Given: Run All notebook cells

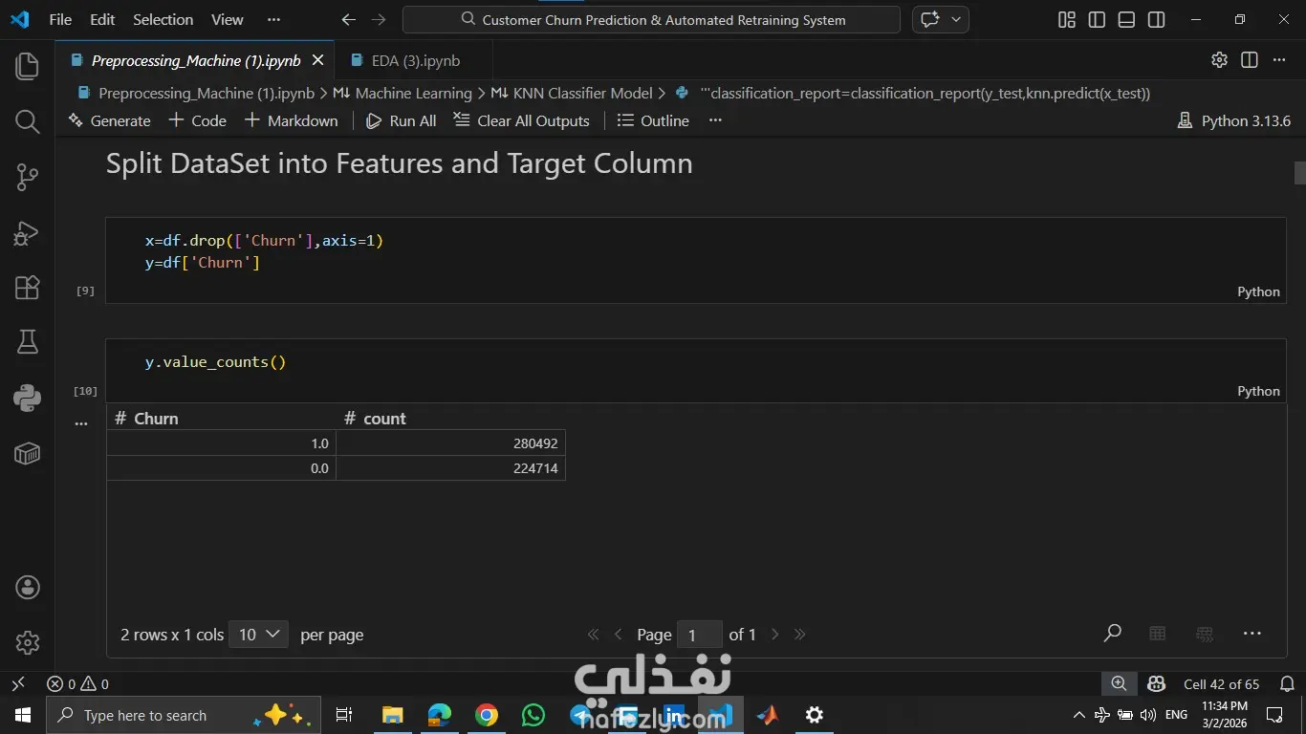Looking at the screenshot, I should click(x=402, y=120).
